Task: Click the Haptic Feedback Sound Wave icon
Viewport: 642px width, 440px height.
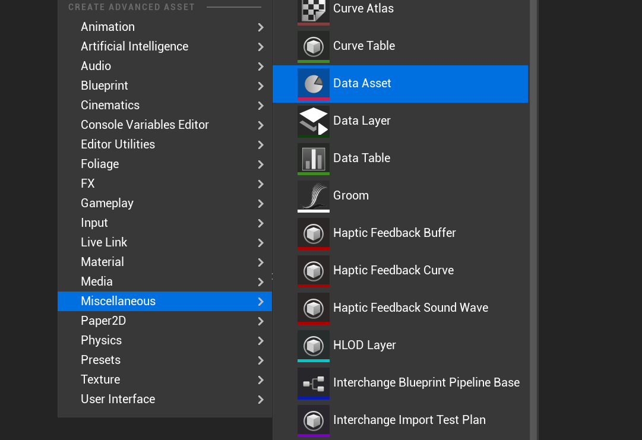Action: coord(313,308)
